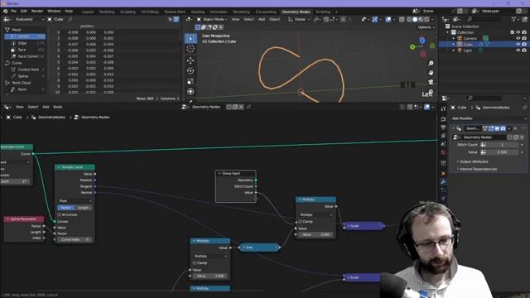This screenshot has width=530, height=298.
Task: Toggle Collection exclude checkbox in outliner
Action: [x=513, y=32]
